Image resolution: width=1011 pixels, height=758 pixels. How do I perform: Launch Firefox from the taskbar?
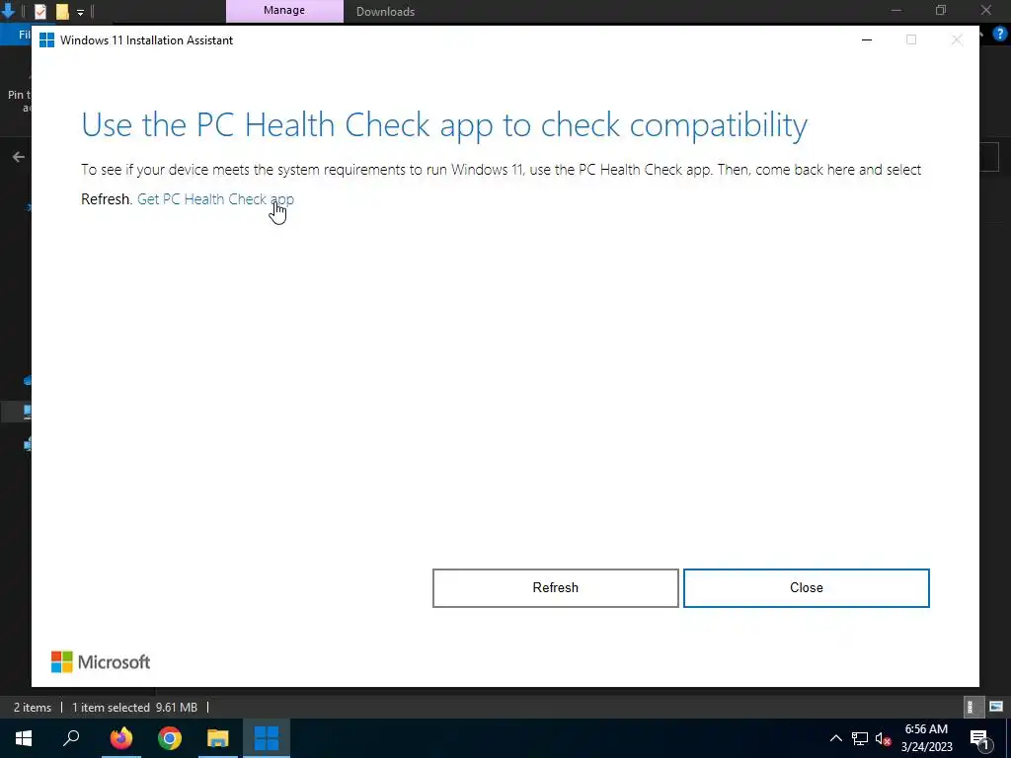click(x=120, y=738)
